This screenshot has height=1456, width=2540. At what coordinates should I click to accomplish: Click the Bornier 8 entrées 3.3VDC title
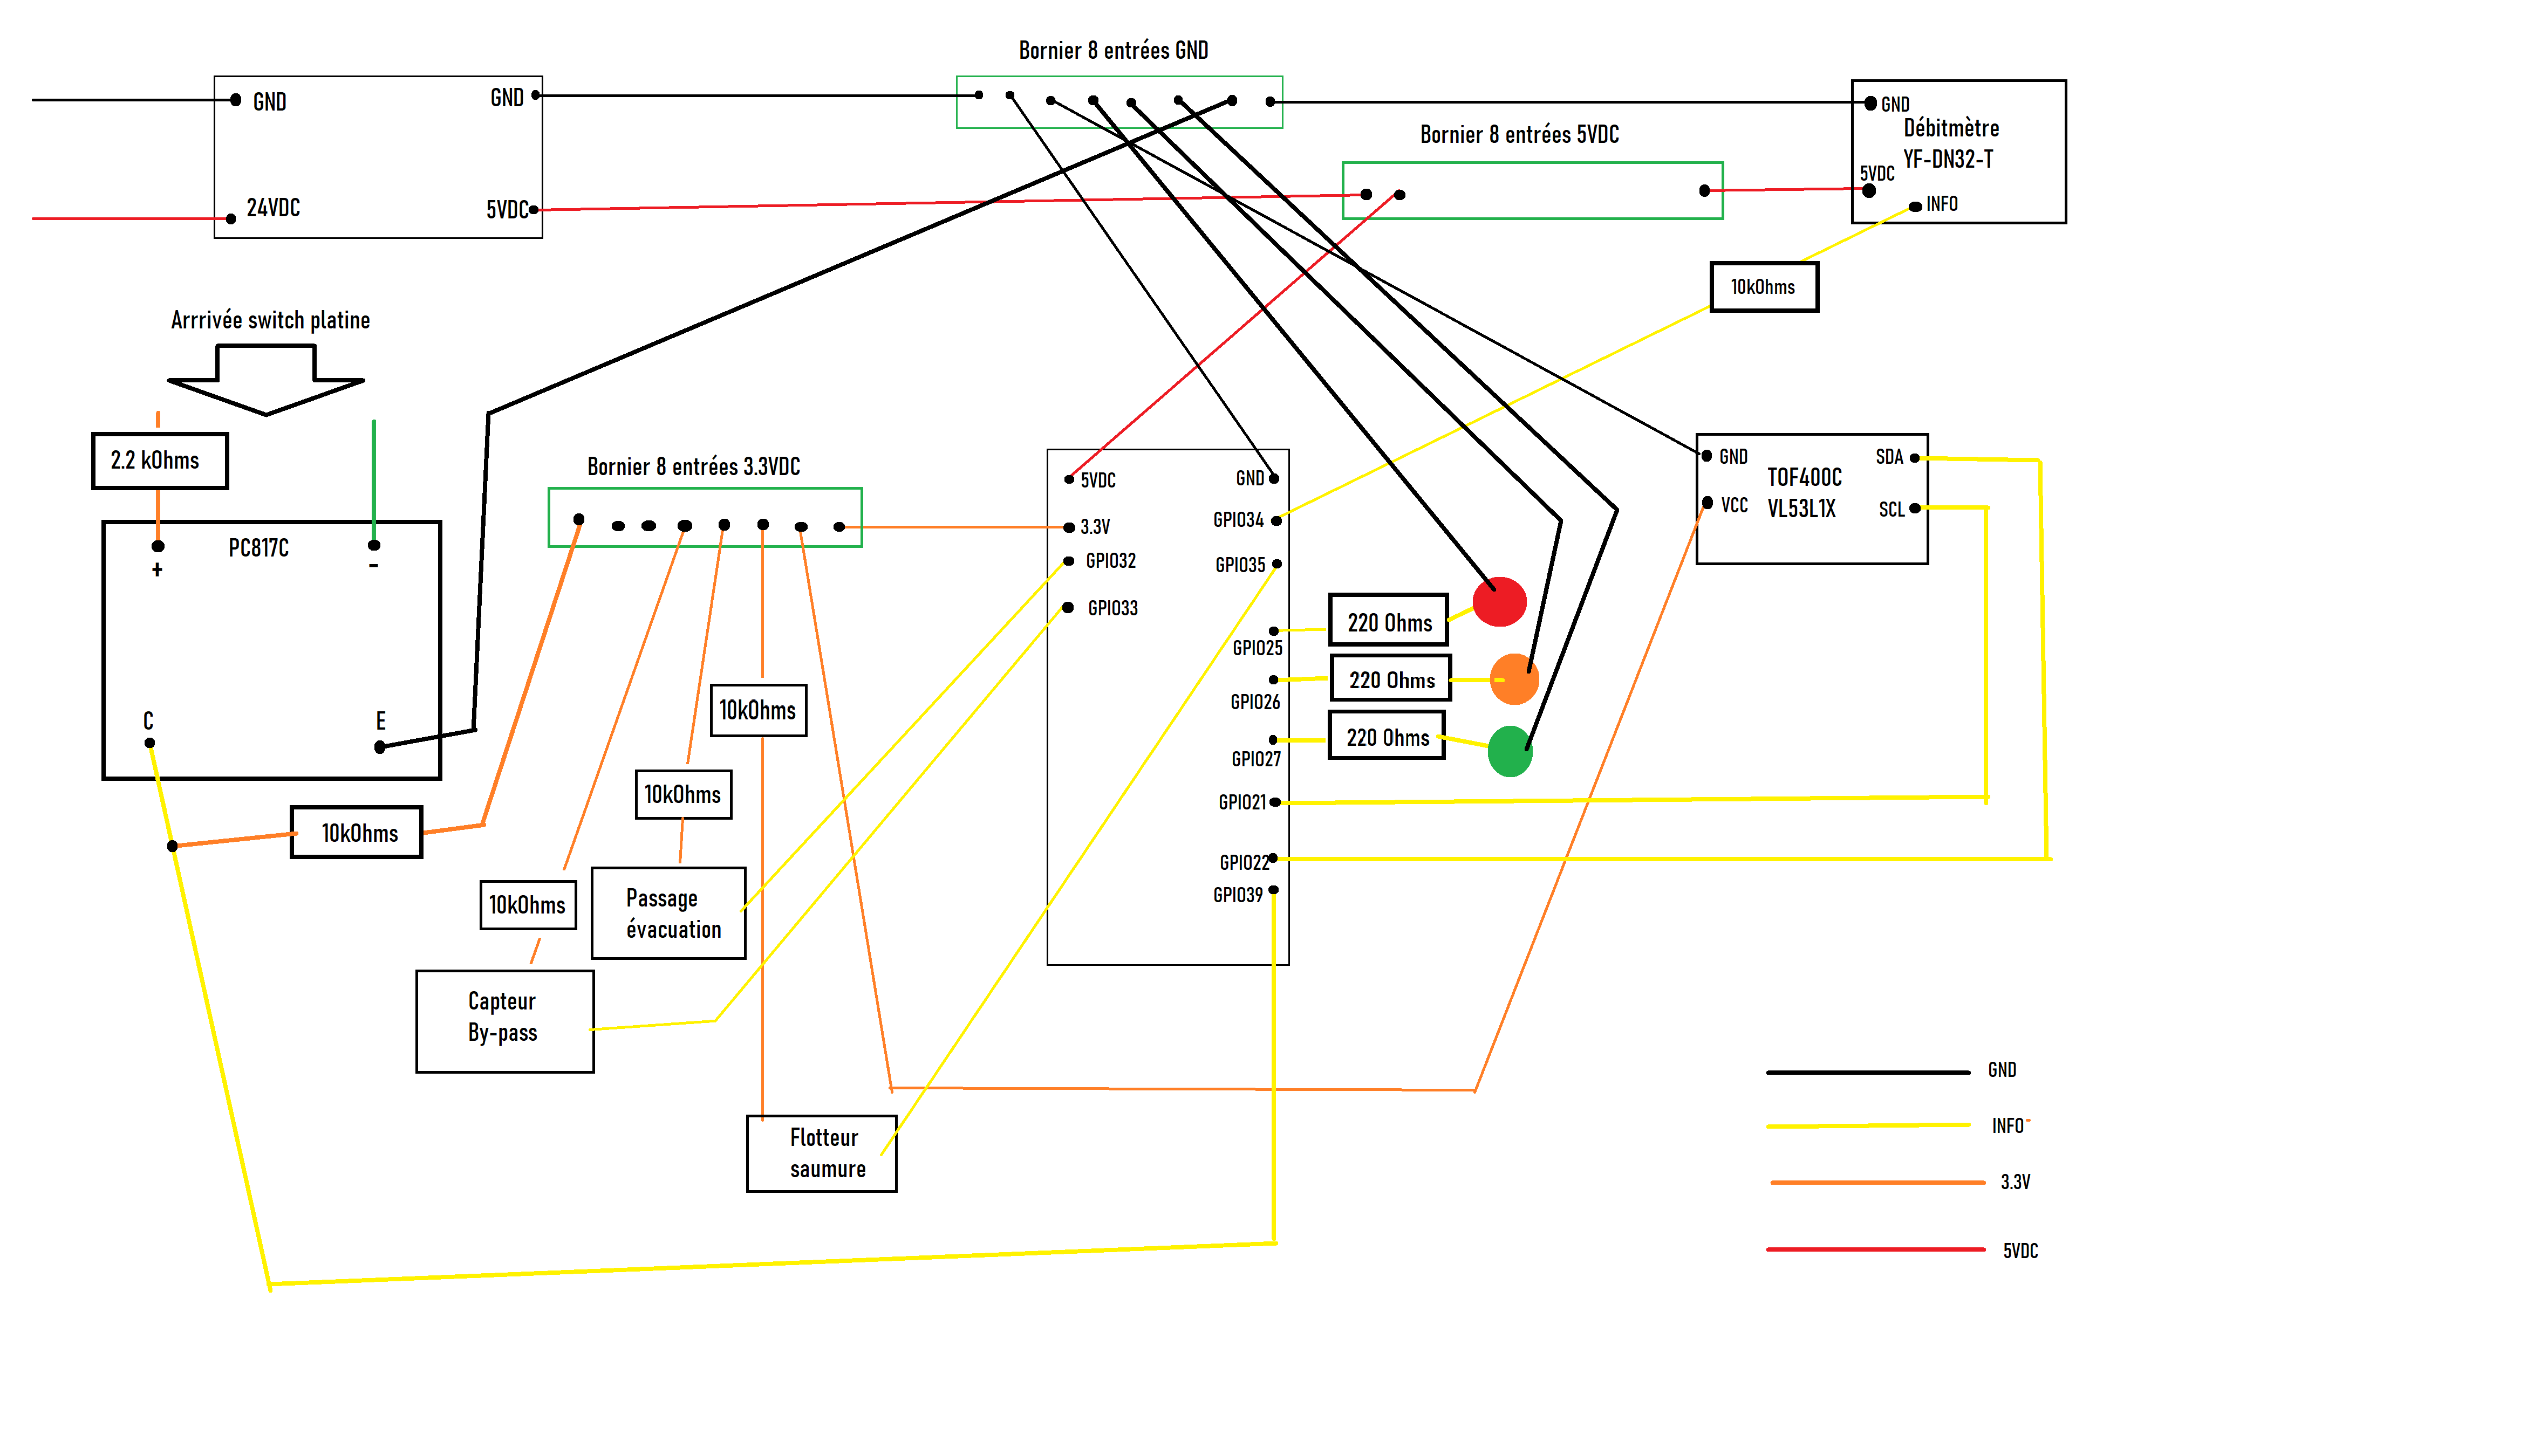click(693, 466)
